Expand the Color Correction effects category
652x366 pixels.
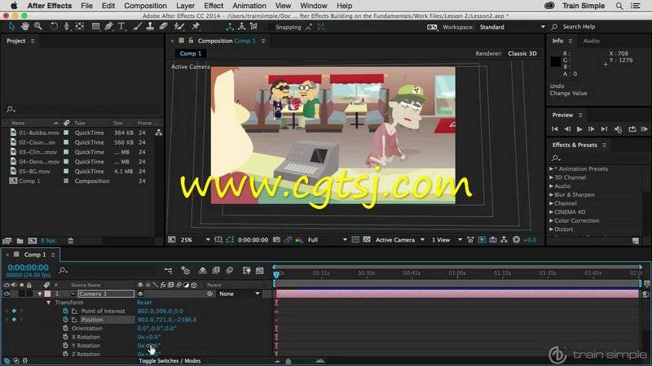pyautogui.click(x=552, y=220)
